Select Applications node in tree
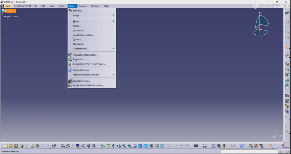Image resolution: width=291 pixels, height=154 pixels. [x=11, y=16]
